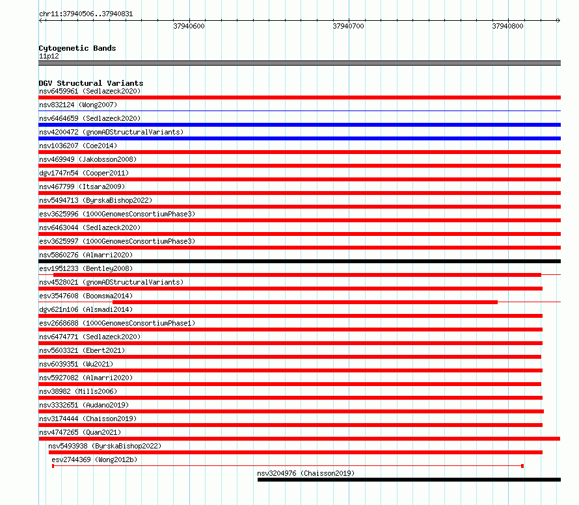The height and width of the screenshot is (505, 579).
Task: Click ruler position 37940600
Action: tap(189, 26)
